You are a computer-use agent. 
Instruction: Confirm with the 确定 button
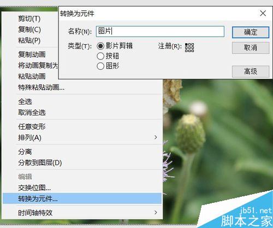pyautogui.click(x=251, y=32)
